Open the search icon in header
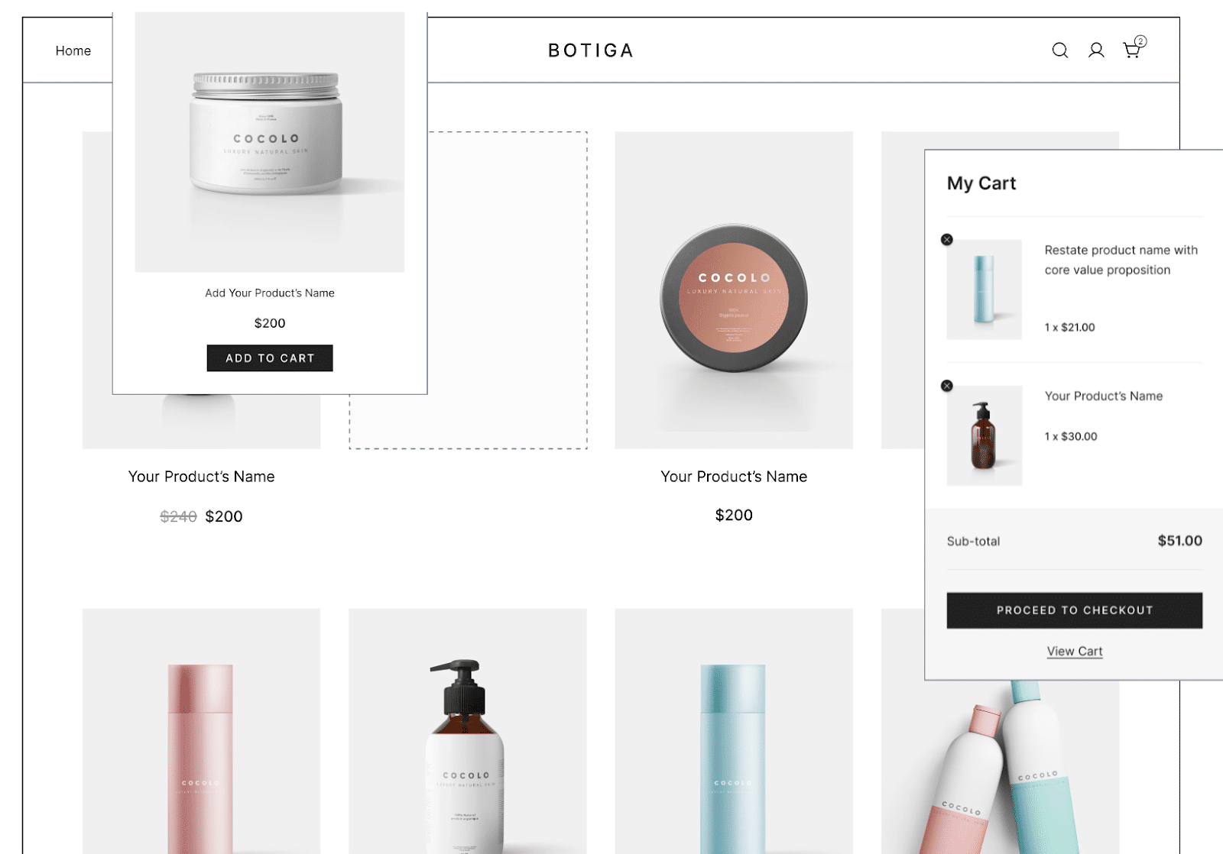 pos(1059,50)
